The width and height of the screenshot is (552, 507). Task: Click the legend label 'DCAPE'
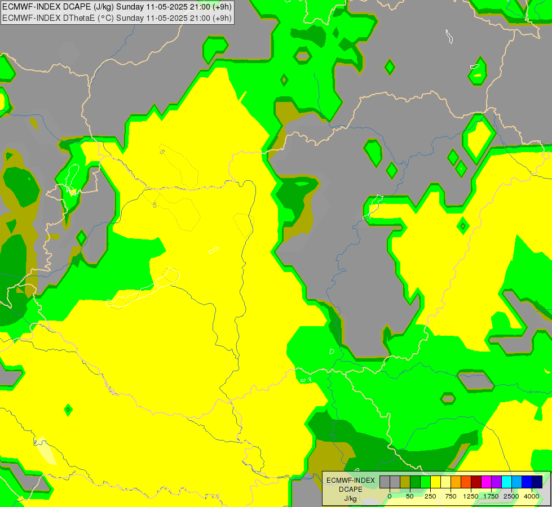point(351,490)
